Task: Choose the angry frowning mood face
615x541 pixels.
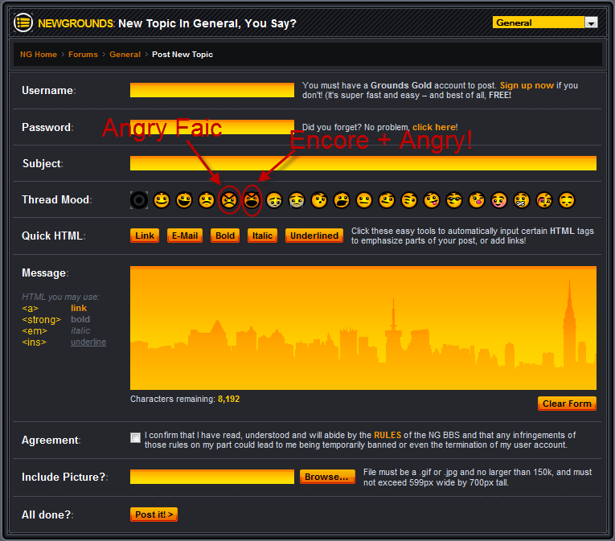Action: pos(229,200)
